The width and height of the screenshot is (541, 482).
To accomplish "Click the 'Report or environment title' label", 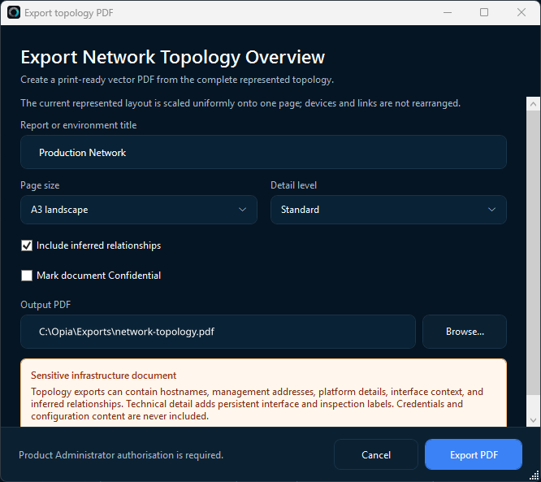I will coord(78,125).
